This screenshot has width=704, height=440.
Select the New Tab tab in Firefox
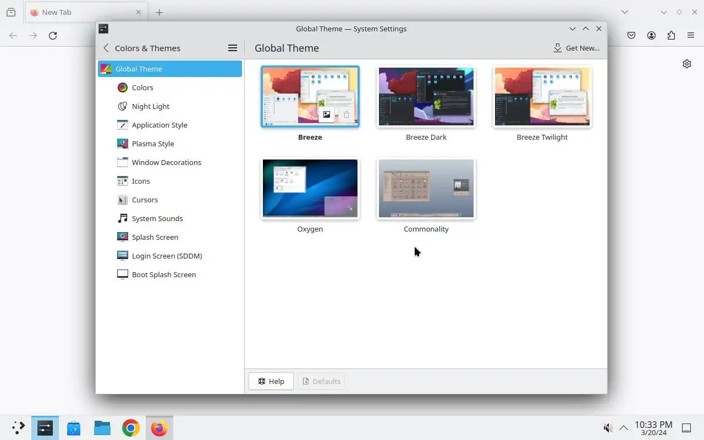(x=86, y=12)
